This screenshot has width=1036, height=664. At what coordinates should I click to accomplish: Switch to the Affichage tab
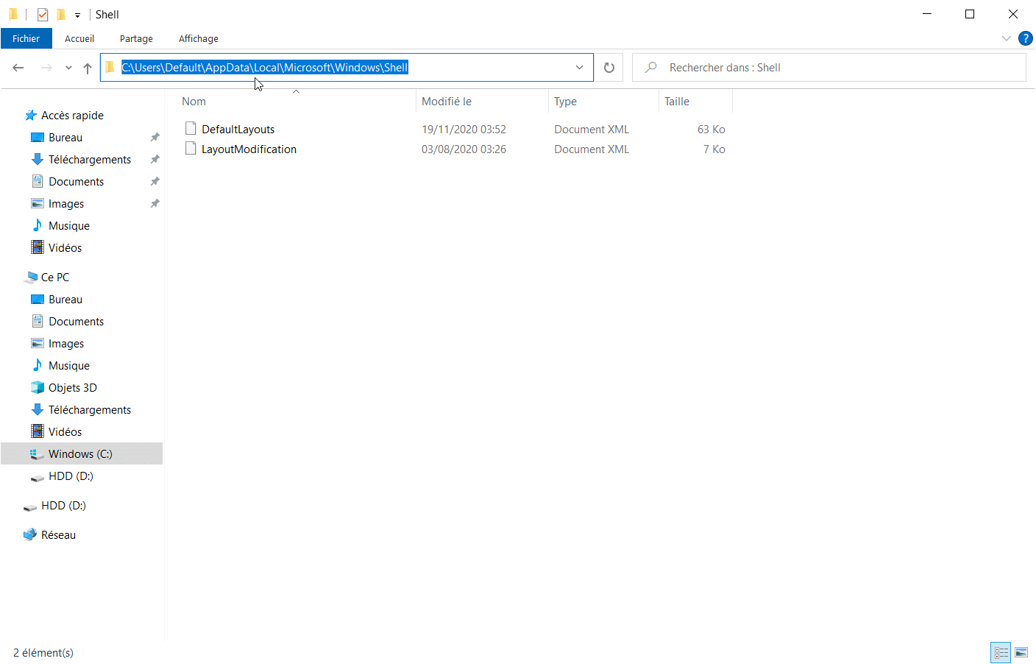[x=198, y=38]
